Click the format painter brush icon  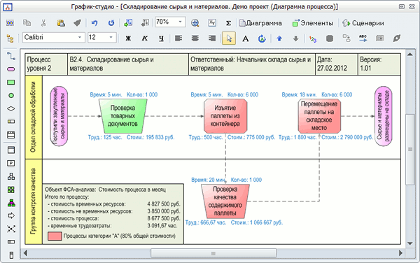[78, 23]
